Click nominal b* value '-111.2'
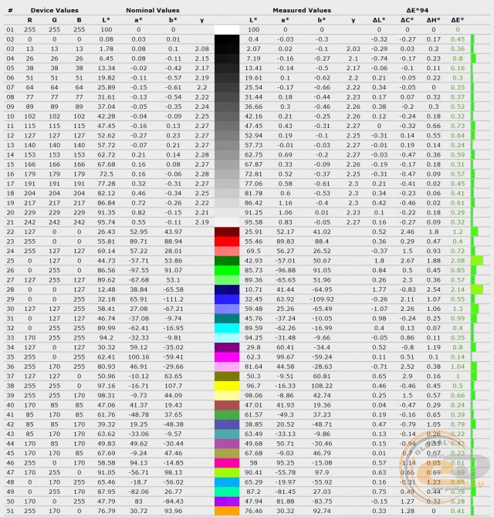The image size is (494, 517). pos(173,299)
